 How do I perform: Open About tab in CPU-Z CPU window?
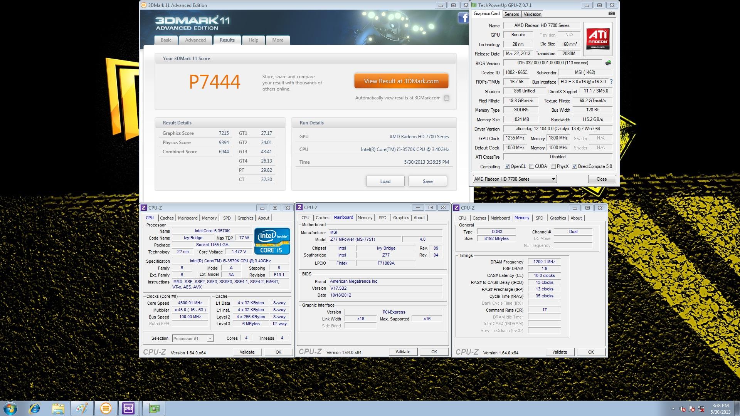(x=264, y=218)
